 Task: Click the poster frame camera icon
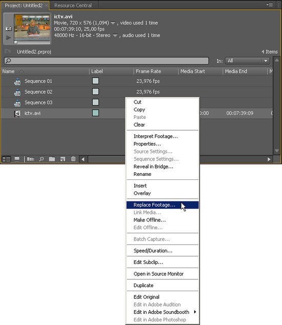(8, 29)
